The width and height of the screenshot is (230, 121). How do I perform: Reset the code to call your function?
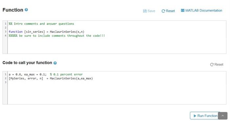217,64
